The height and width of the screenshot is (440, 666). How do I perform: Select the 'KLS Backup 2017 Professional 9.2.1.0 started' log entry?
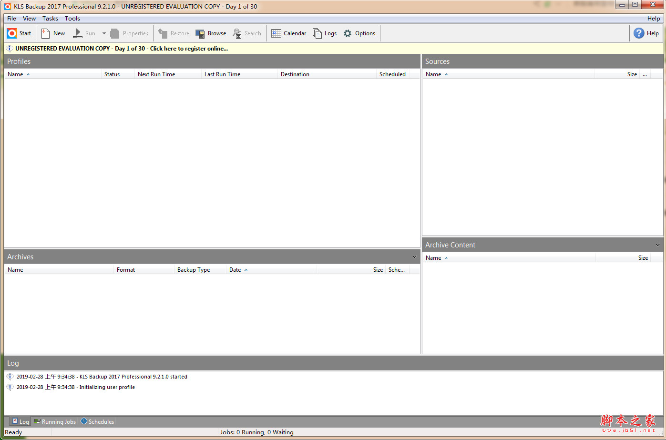[102, 377]
